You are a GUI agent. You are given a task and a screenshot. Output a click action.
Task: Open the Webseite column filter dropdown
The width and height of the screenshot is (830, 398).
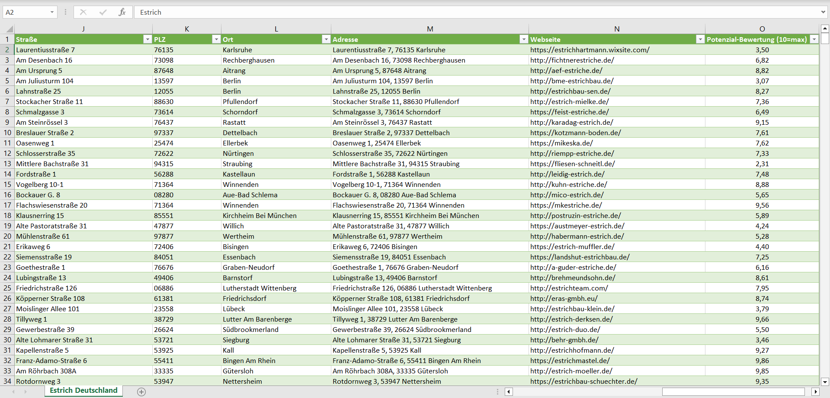pyautogui.click(x=700, y=39)
